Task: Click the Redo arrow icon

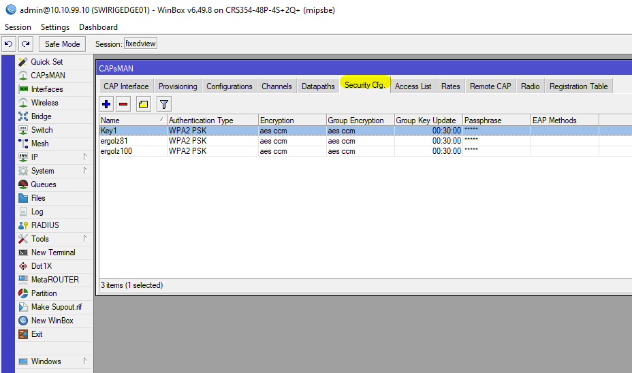Action: tap(25, 44)
